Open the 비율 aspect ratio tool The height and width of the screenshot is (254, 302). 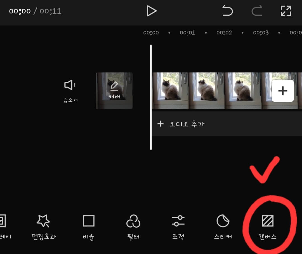click(89, 227)
